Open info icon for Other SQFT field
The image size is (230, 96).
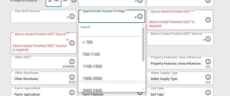tap(72, 62)
